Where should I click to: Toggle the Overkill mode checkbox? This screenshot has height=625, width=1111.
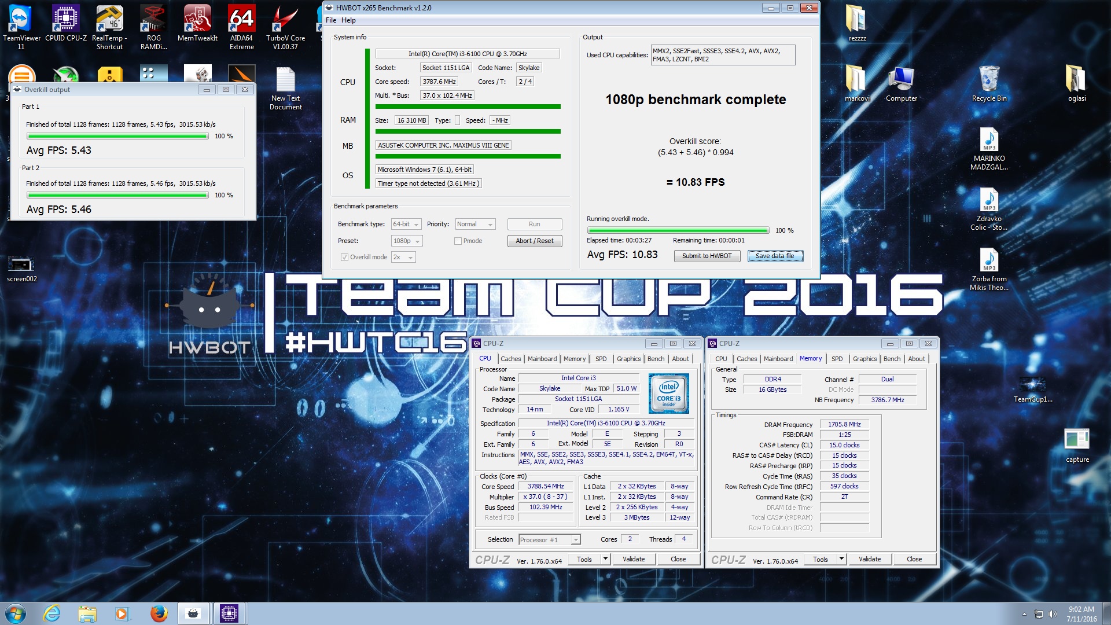click(x=345, y=257)
